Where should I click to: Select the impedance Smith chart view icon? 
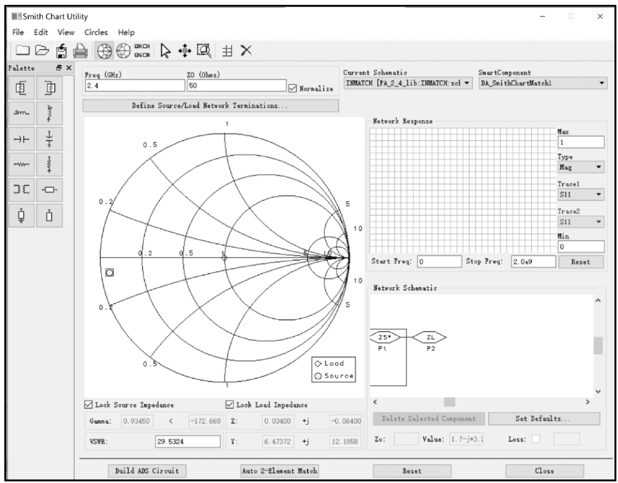[x=104, y=51]
